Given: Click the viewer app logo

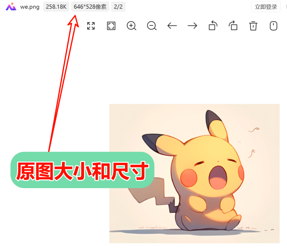Looking at the screenshot, I should (x=11, y=7).
